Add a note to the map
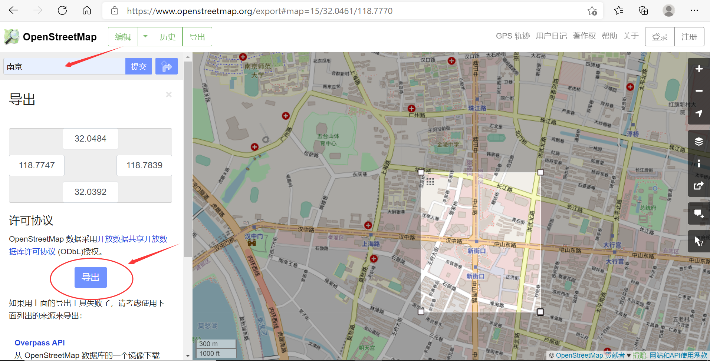The width and height of the screenshot is (710, 361). (x=699, y=213)
